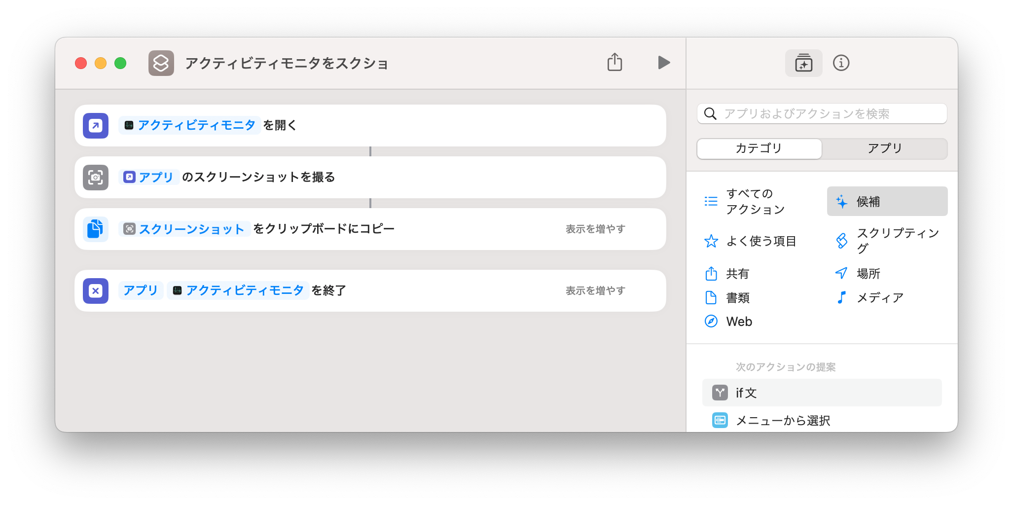This screenshot has height=505, width=1013.
Task: Expand 表示を増やす in clipboard action
Action: click(x=595, y=229)
